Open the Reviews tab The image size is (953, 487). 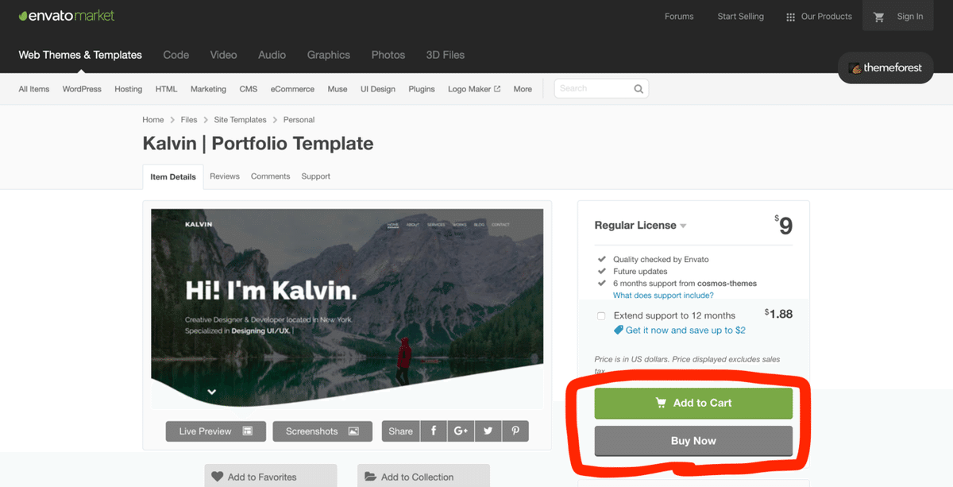[x=225, y=176]
